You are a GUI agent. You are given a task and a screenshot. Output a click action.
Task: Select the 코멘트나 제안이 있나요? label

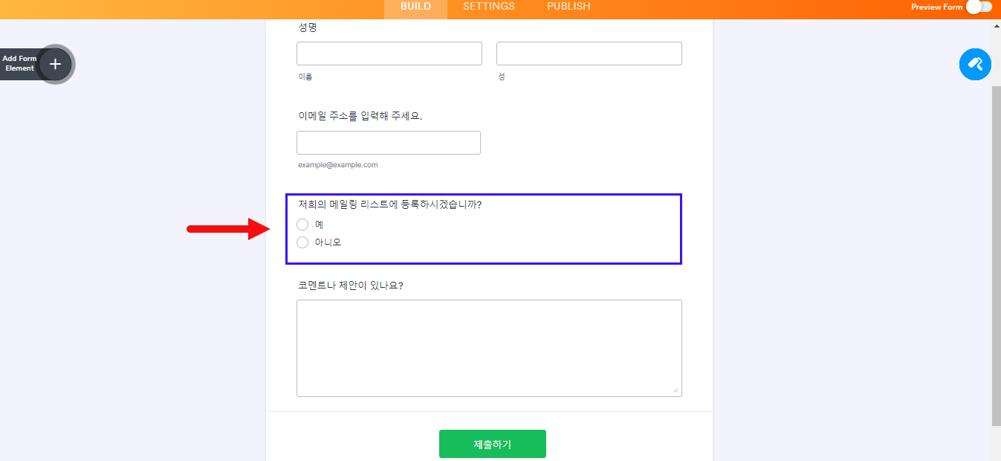350,286
